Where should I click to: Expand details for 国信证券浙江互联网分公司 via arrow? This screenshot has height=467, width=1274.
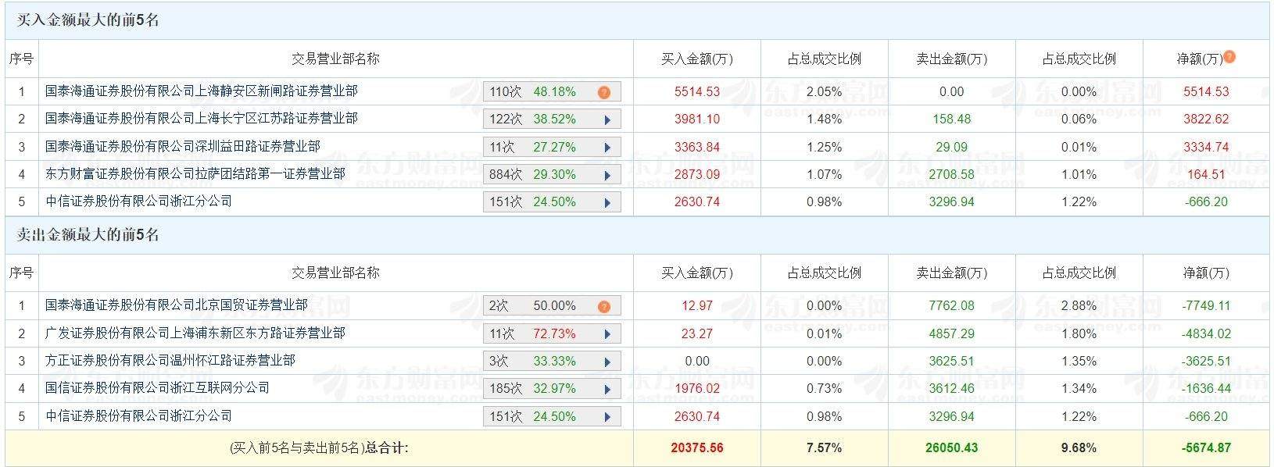[607, 389]
